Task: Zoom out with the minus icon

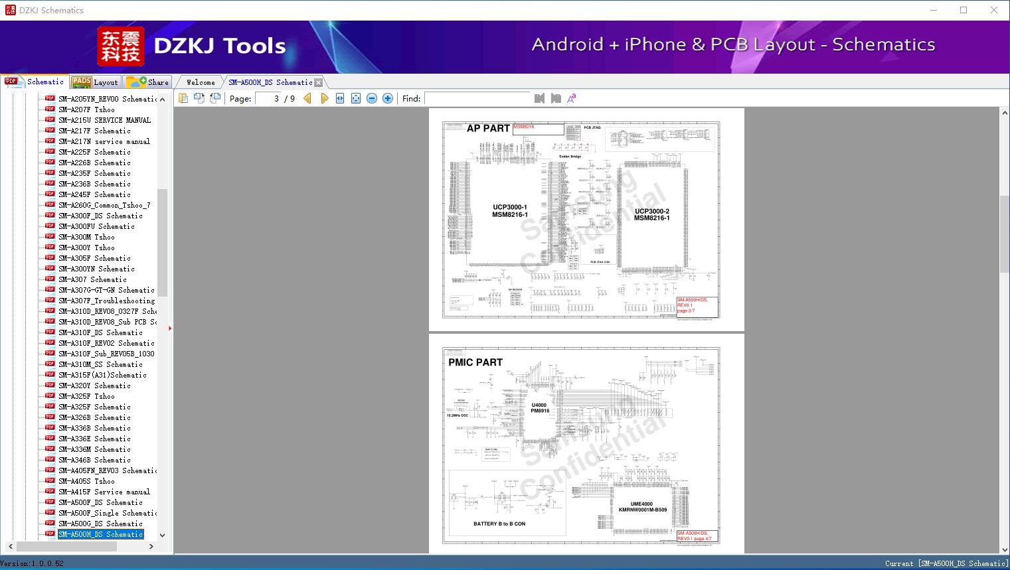Action: [372, 98]
